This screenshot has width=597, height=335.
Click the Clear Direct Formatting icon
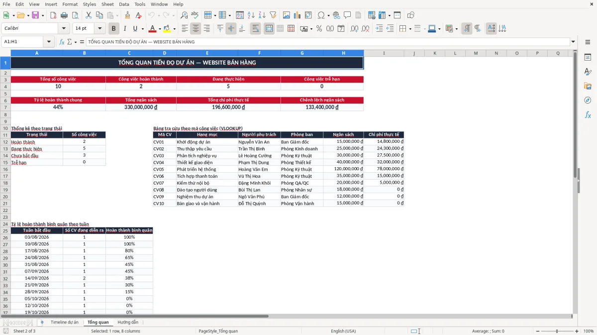point(139,15)
